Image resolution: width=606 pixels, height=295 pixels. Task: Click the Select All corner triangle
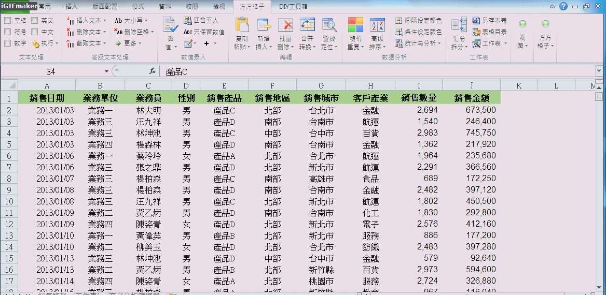pos(9,85)
